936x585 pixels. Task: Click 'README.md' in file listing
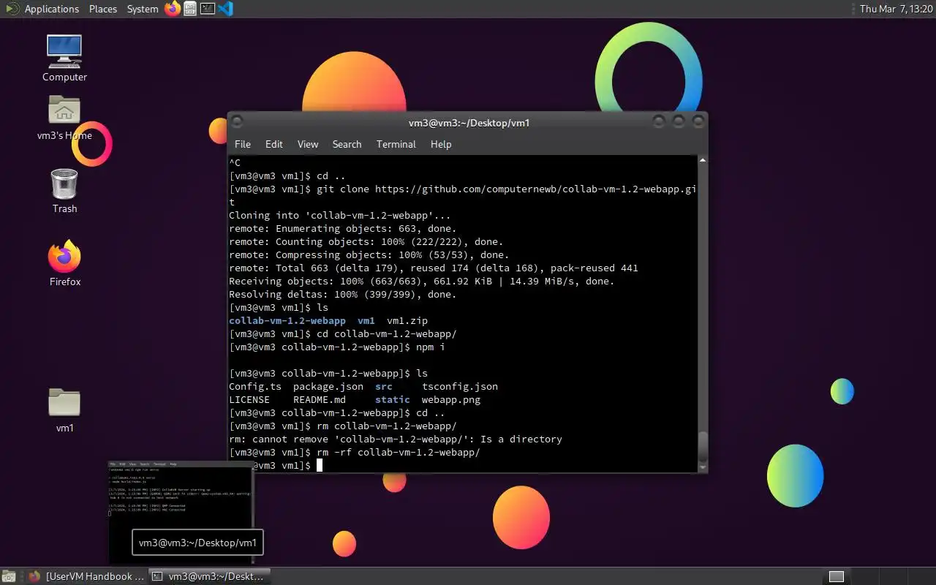[x=320, y=399]
